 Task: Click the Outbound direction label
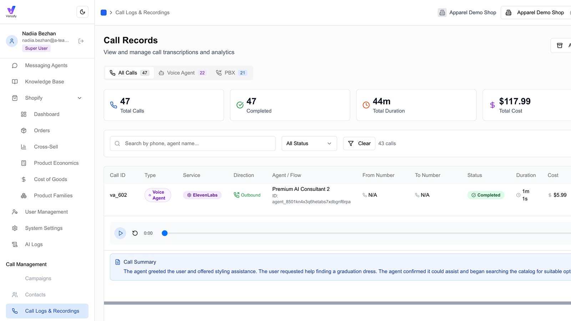247,195
